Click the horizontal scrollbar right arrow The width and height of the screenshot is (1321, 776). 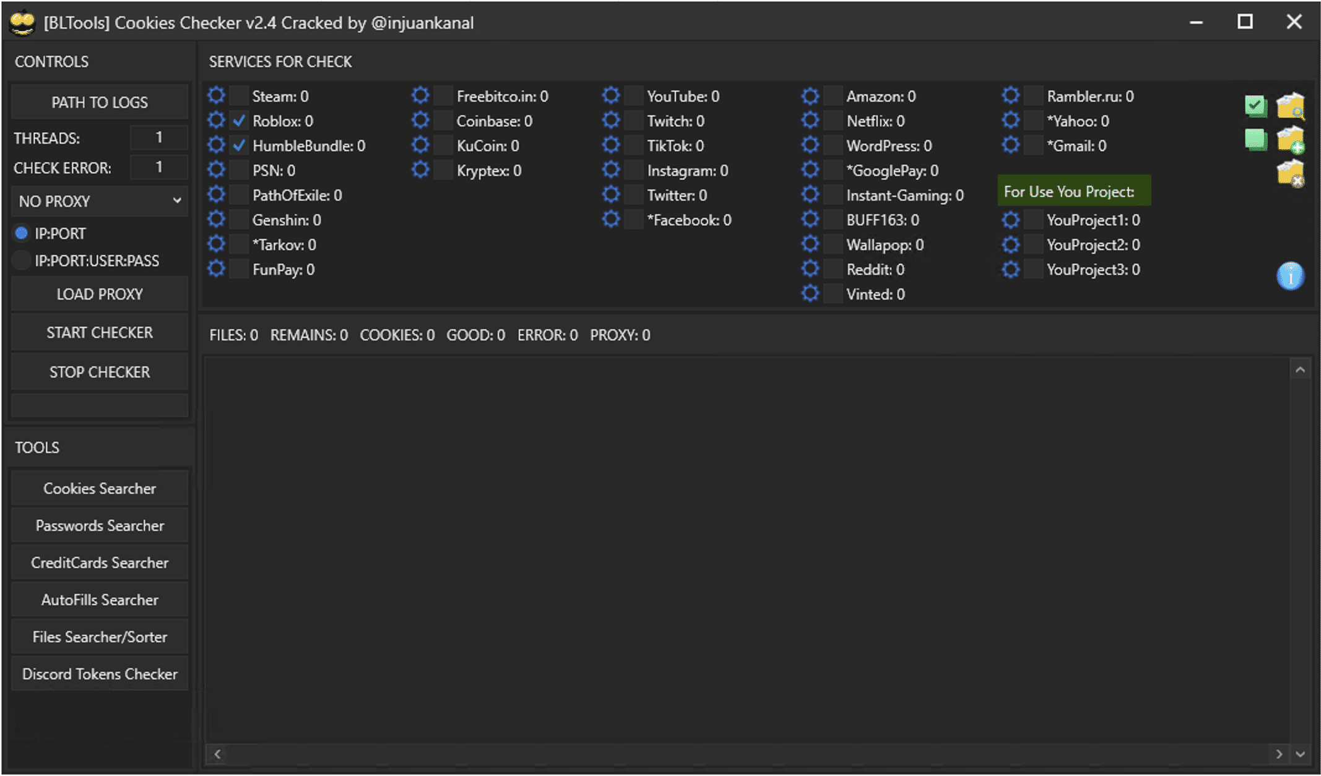1279,754
